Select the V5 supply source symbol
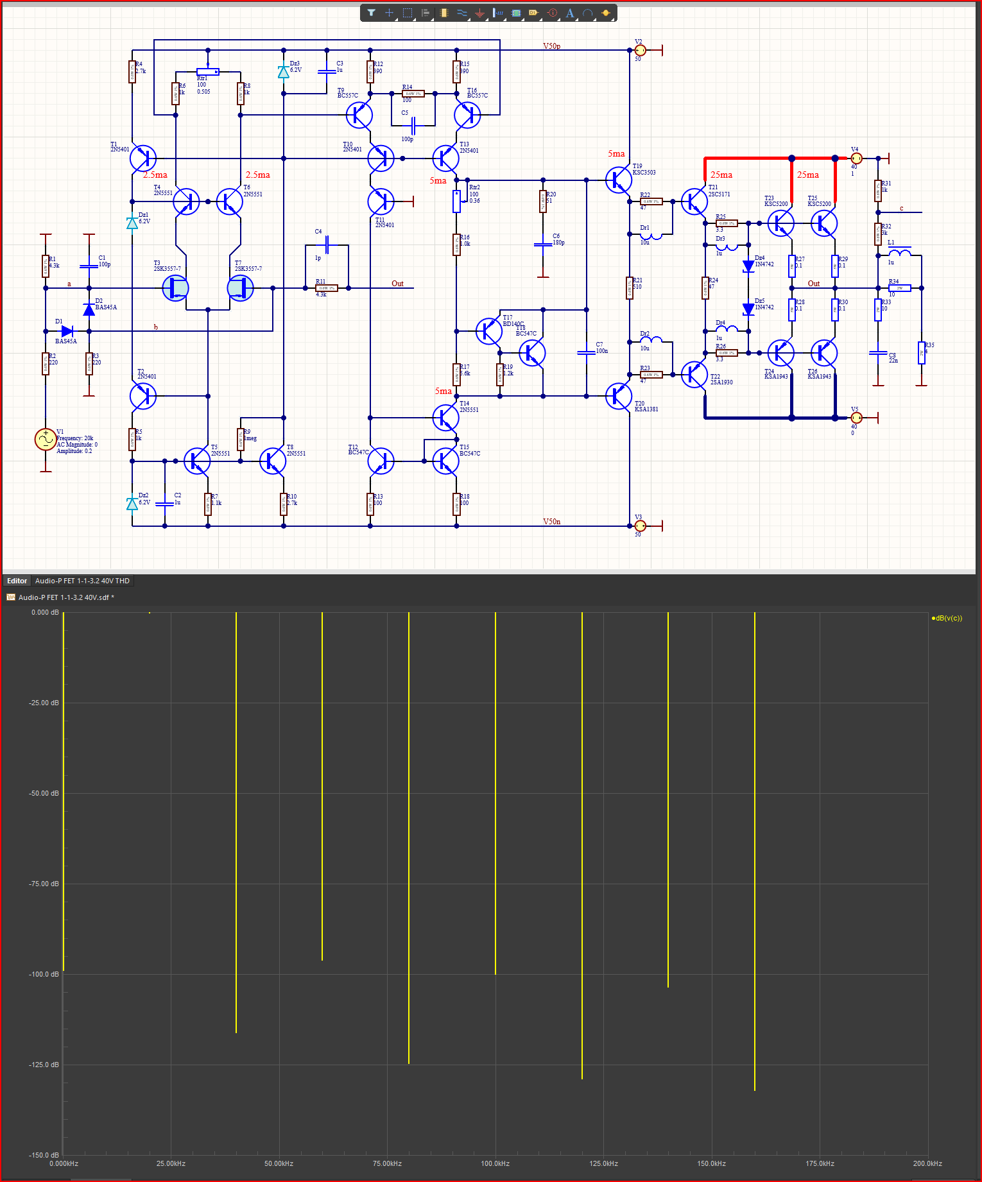 (x=856, y=418)
